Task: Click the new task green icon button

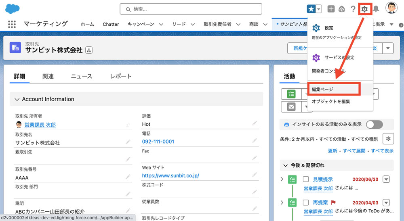Action: click(291, 94)
